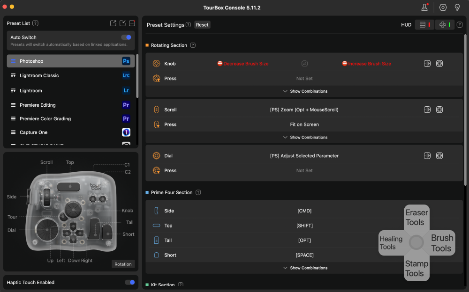
Task: Edit the [OPT] assignment for Tall
Action: click(x=304, y=241)
